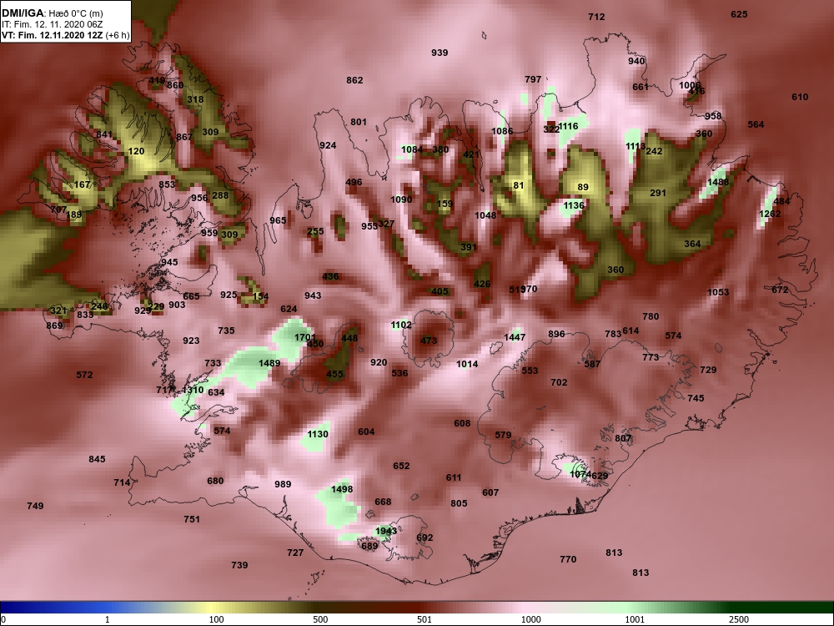
Task: Click the 749 value label
Action: [x=35, y=506]
